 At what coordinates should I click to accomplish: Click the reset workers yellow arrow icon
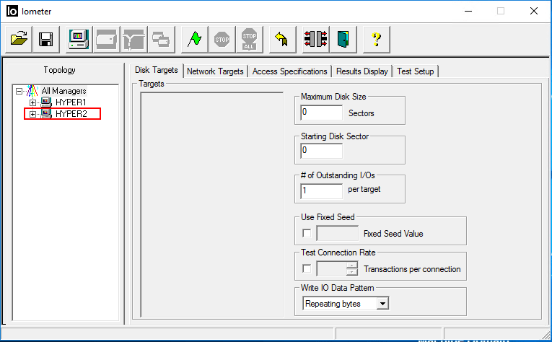coord(282,39)
